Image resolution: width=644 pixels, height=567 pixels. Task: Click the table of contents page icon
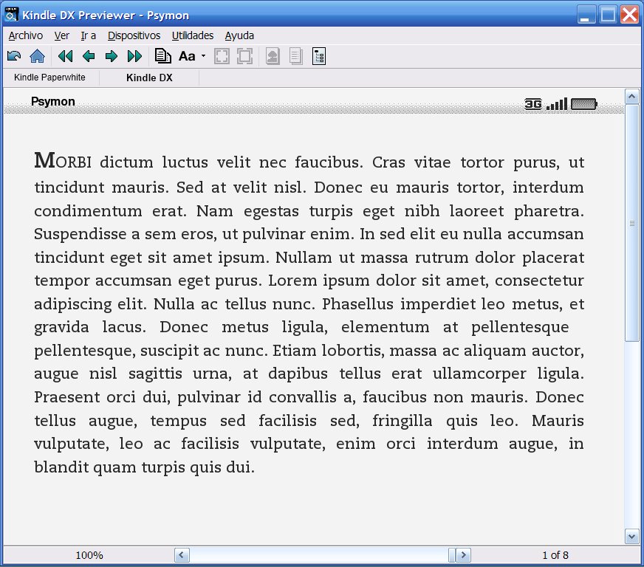pos(162,56)
